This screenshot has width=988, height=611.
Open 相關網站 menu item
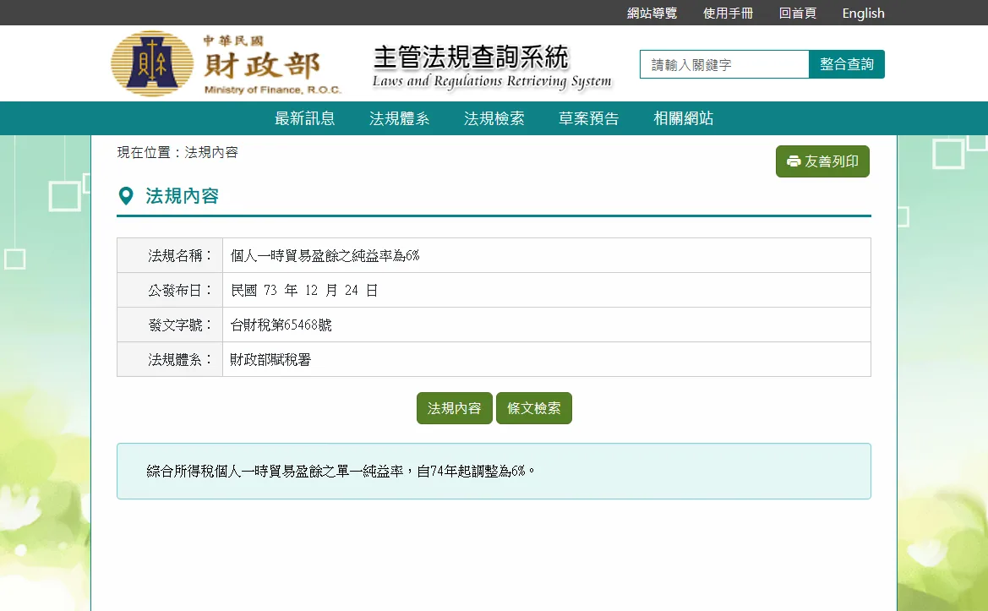click(x=683, y=118)
